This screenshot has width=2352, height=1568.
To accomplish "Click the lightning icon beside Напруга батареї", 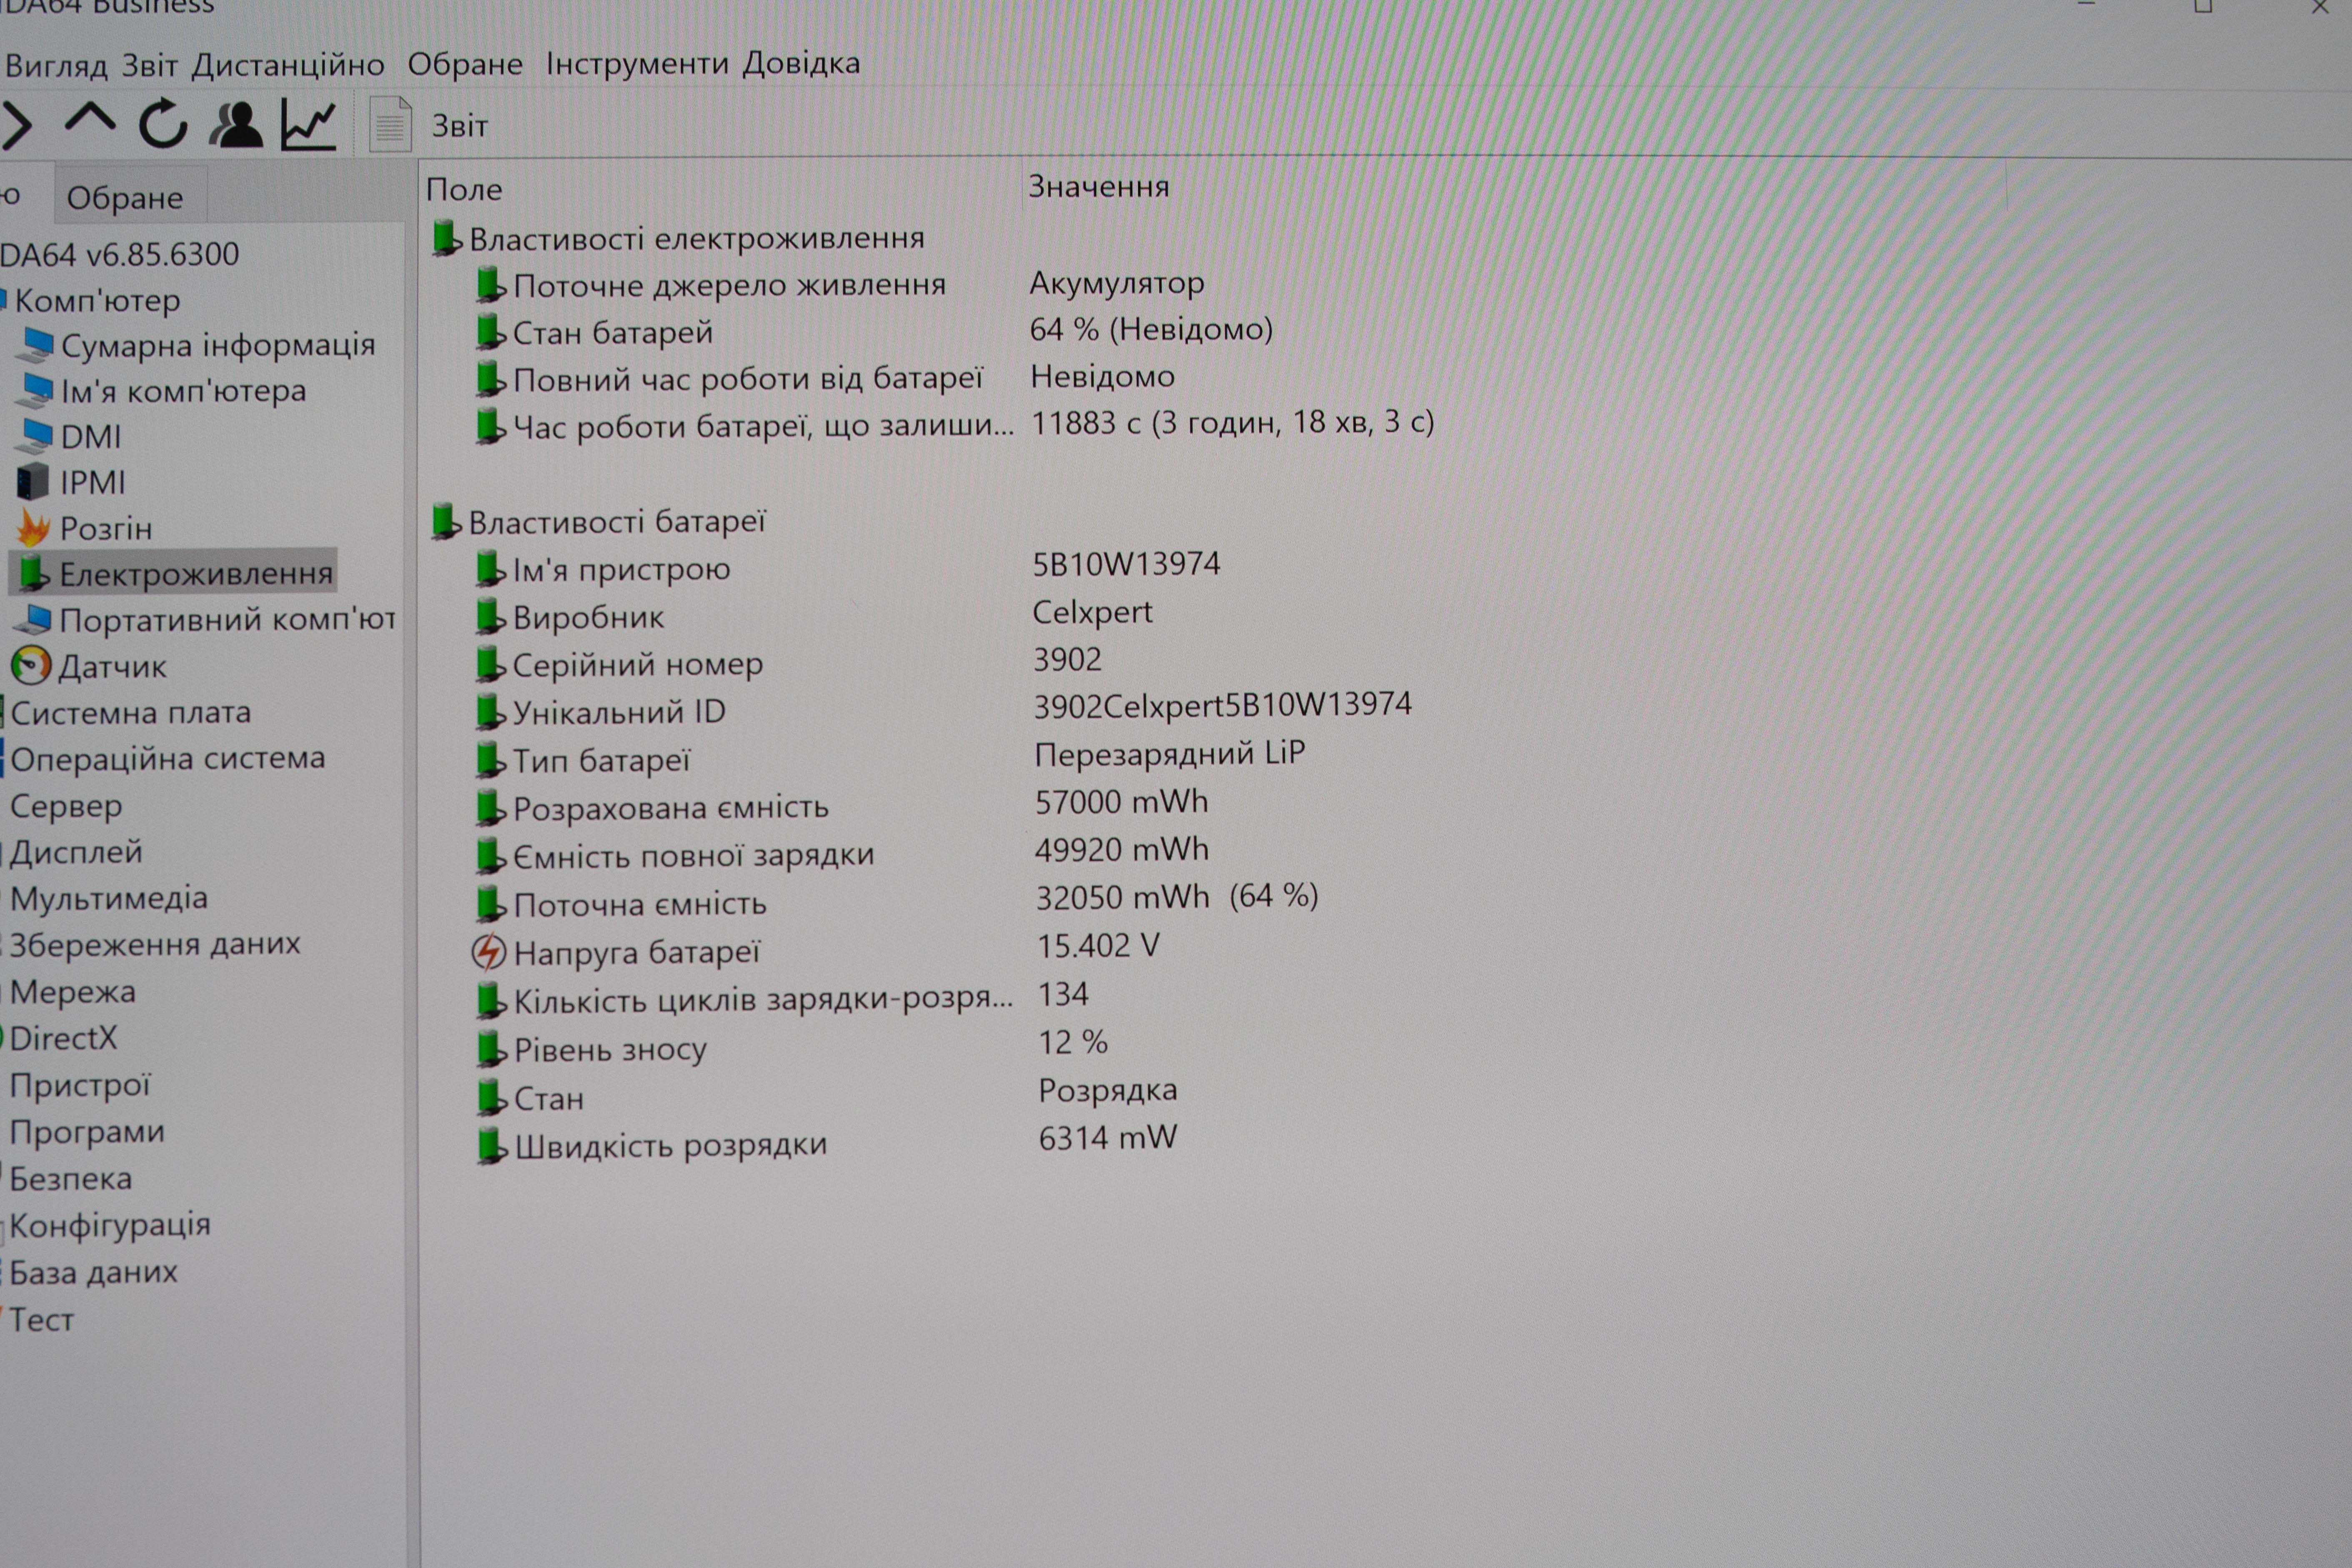I will click(x=489, y=952).
